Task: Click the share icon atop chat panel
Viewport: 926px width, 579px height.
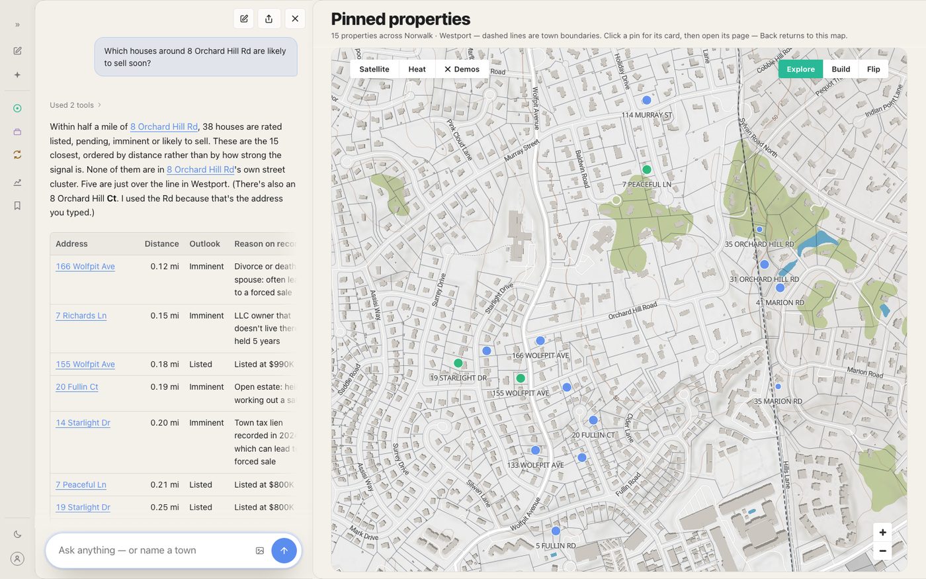Action: [x=269, y=19]
